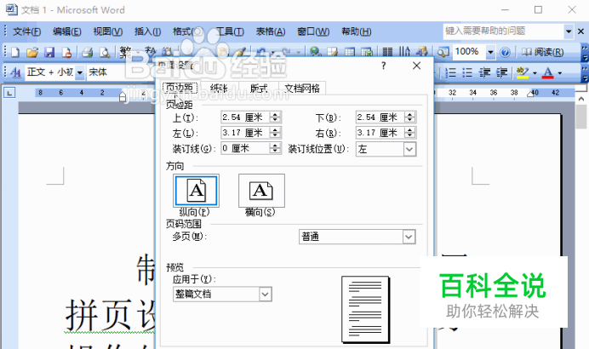Click 右 right margin input field

(380, 133)
